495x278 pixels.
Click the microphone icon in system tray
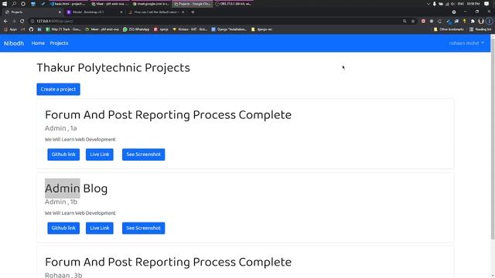[x=435, y=4]
